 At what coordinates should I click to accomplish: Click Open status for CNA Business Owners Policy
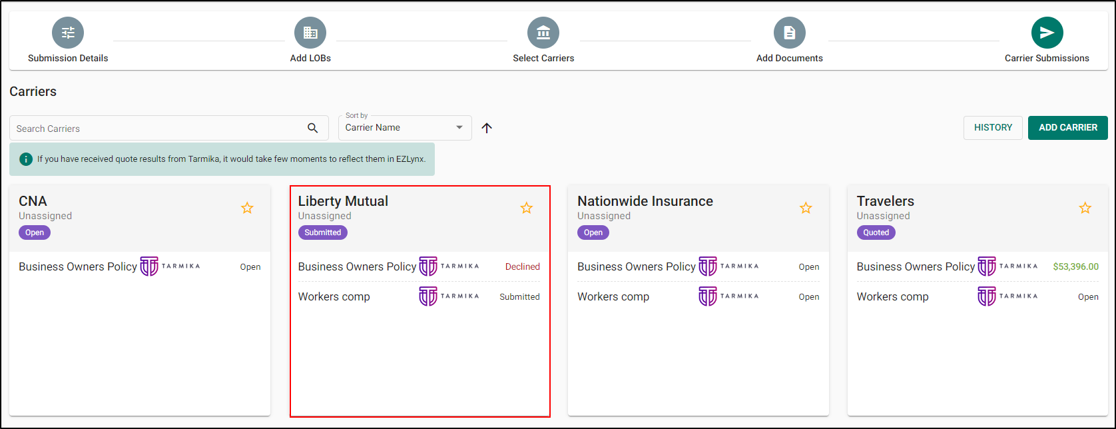250,267
